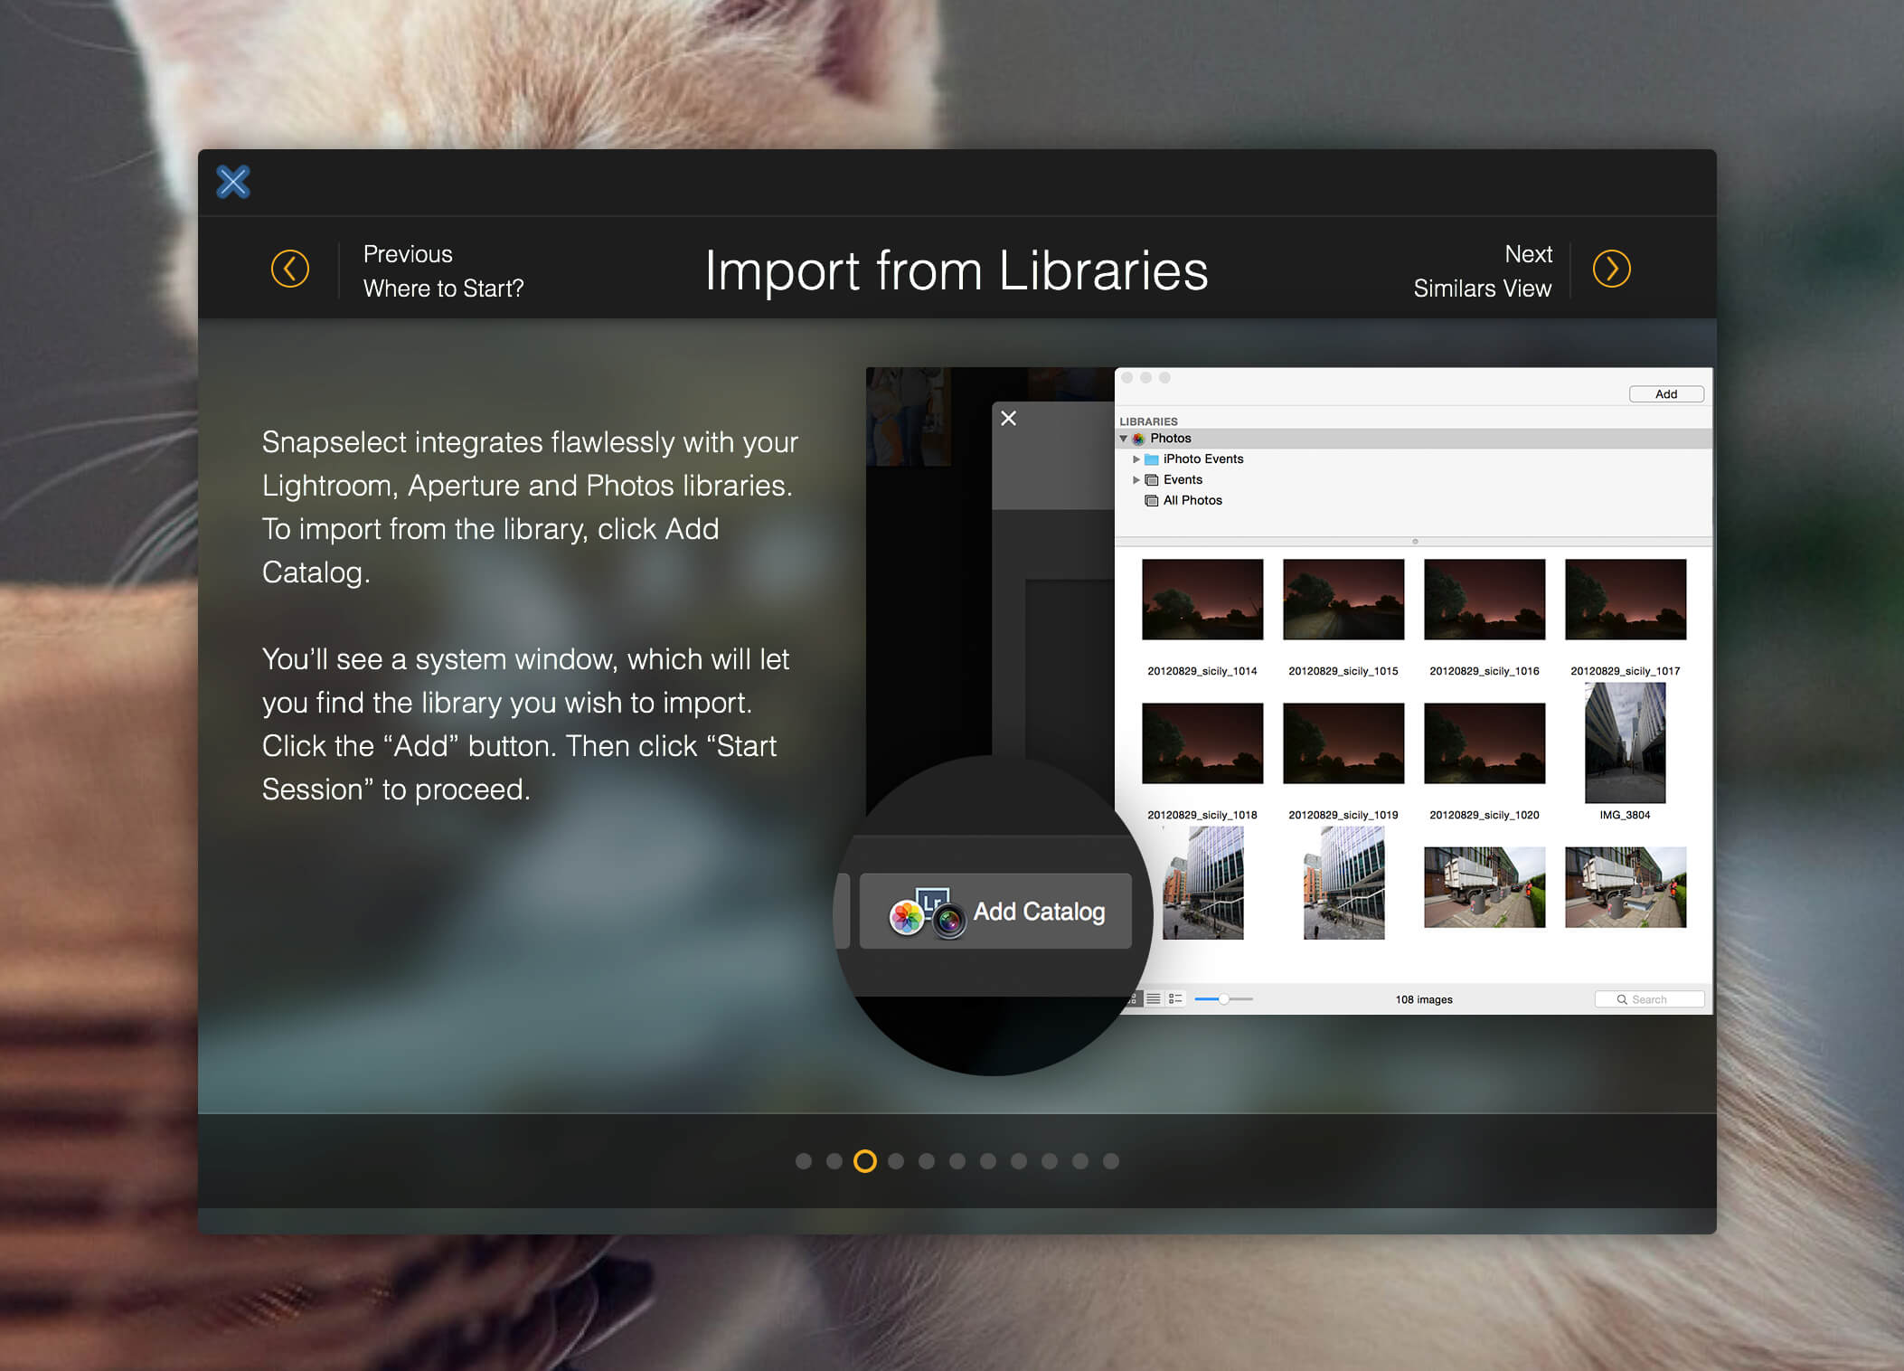Image resolution: width=1904 pixels, height=1371 pixels.
Task: Jump to last tutorial page dot
Action: point(1111,1161)
